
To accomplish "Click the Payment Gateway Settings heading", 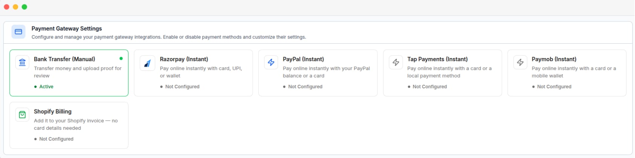I will tap(67, 29).
